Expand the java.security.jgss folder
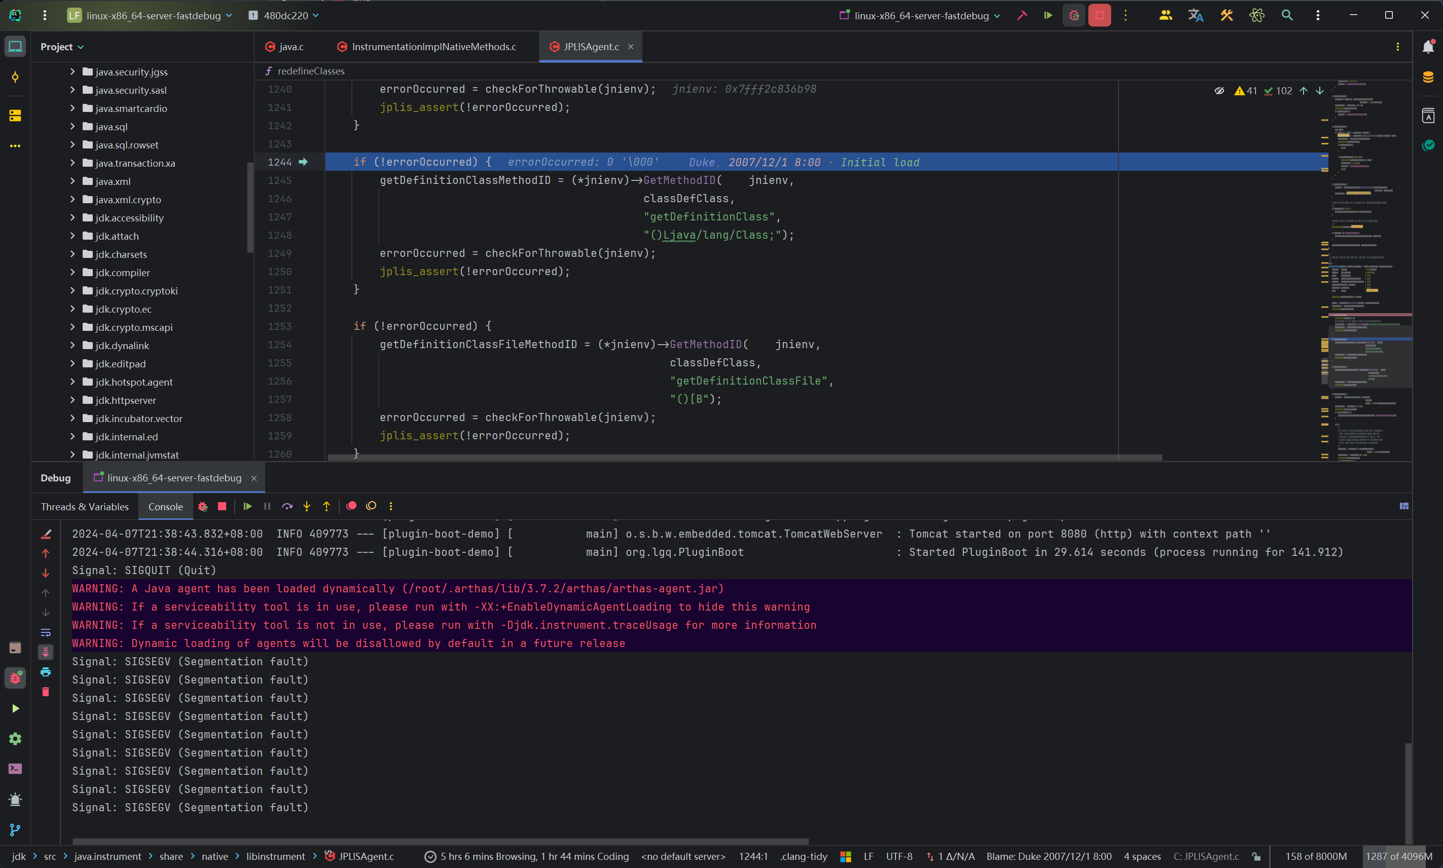The width and height of the screenshot is (1443, 868). coord(73,71)
